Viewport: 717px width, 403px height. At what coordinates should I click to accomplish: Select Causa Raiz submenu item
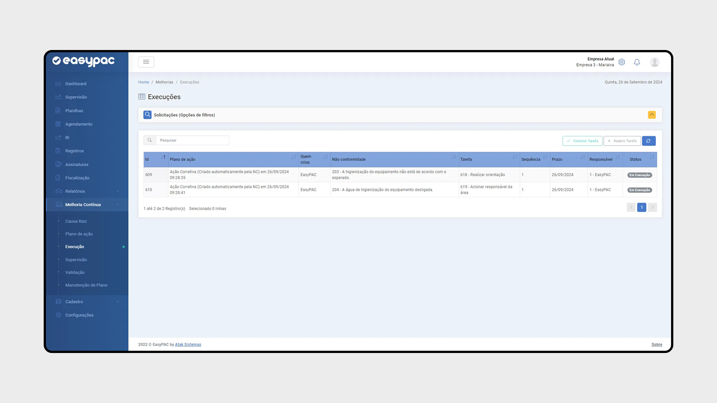point(76,221)
